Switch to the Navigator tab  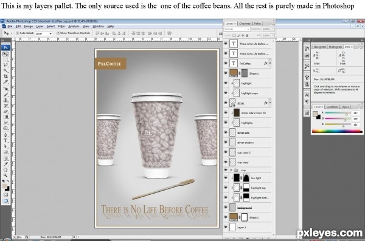pos(319,47)
